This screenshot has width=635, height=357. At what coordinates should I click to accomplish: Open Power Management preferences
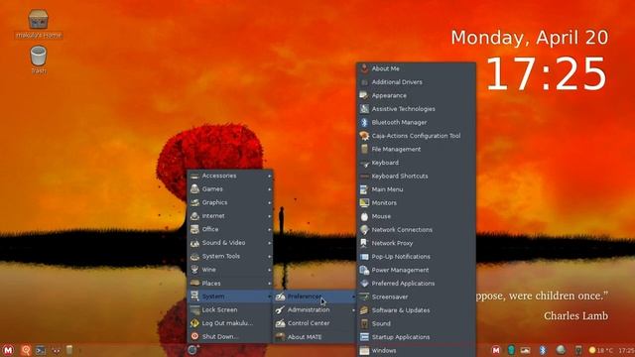pyautogui.click(x=416, y=270)
